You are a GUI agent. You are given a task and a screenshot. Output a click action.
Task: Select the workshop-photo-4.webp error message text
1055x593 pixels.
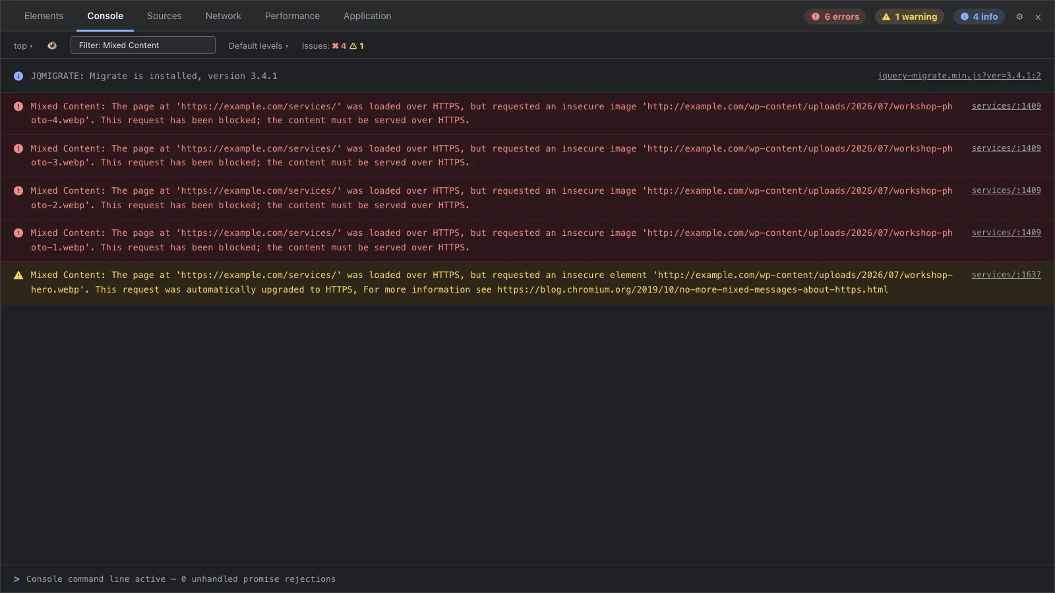pos(492,113)
